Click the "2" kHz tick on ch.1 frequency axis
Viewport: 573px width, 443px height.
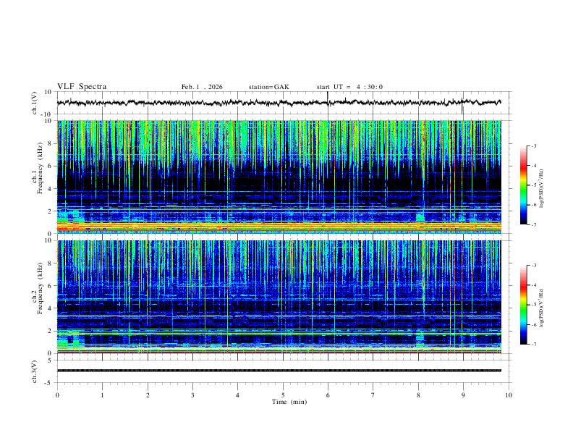click(50, 211)
